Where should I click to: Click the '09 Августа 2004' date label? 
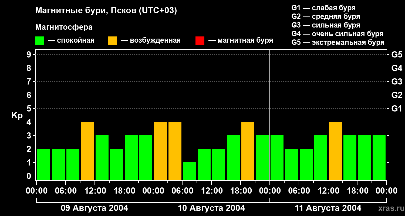pyautogui.click(x=94, y=208)
